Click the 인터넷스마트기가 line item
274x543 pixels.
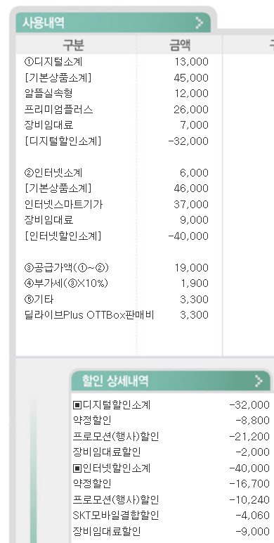[x=63, y=204]
